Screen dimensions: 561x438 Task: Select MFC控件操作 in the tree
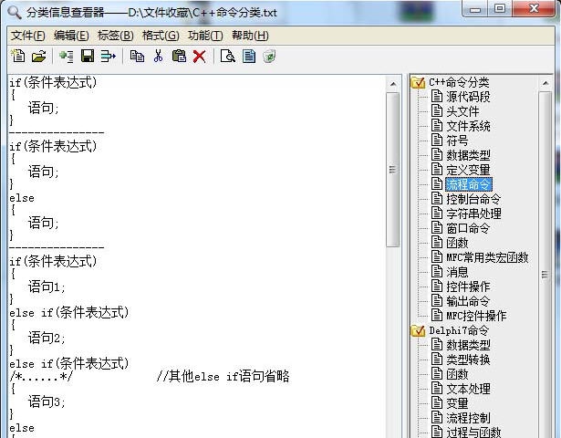476,316
